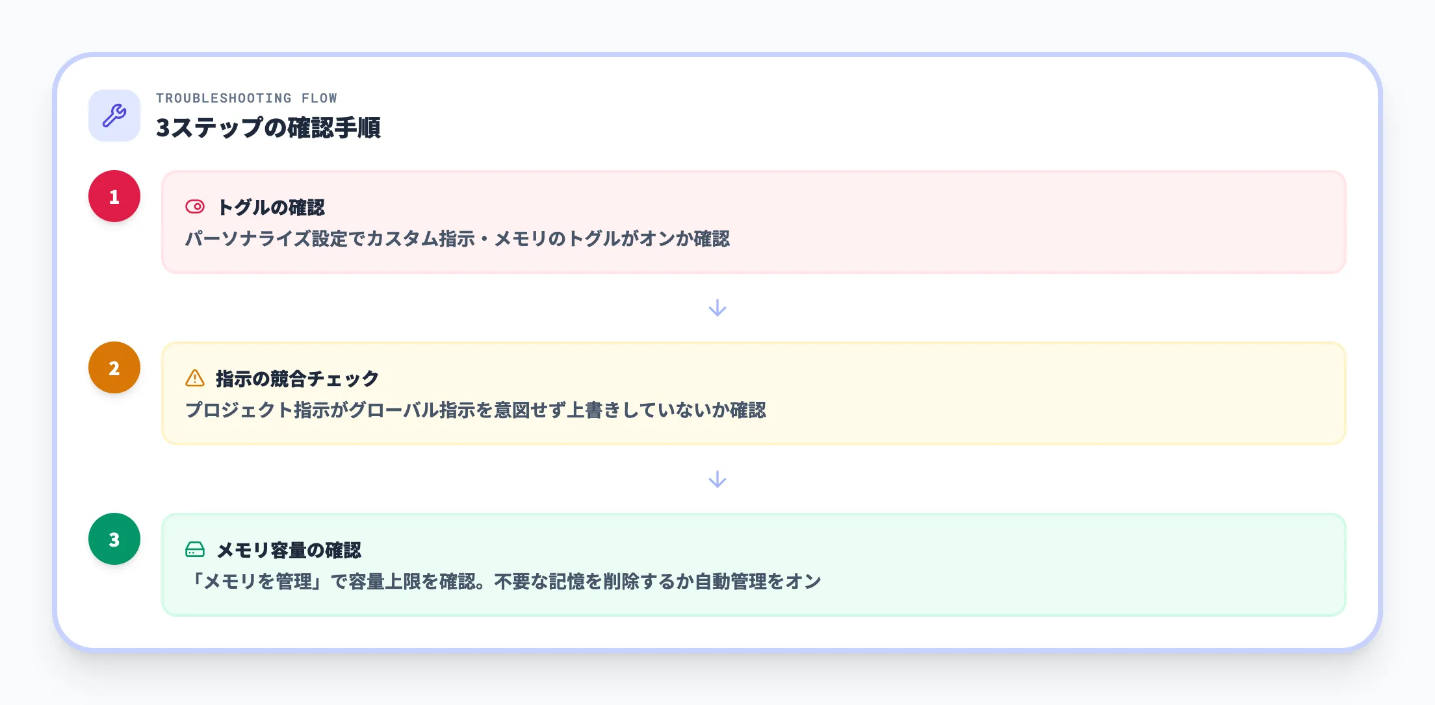
Task: Click the warning triangle icon in step 2
Action: pos(195,377)
